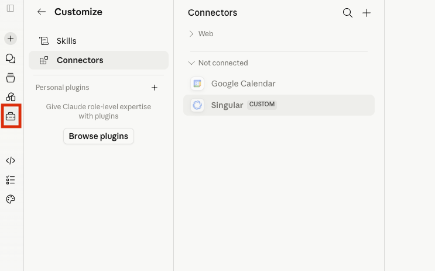
Task: Search connectors with magnifier icon
Action: pyautogui.click(x=348, y=13)
